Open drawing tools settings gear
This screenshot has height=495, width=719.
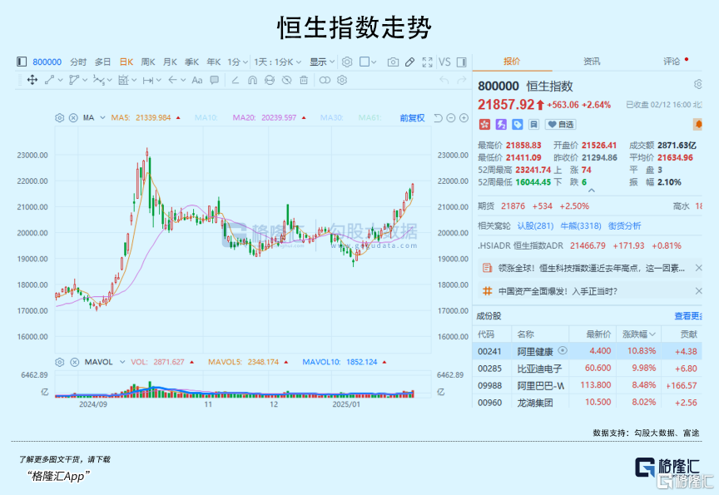tap(342, 80)
